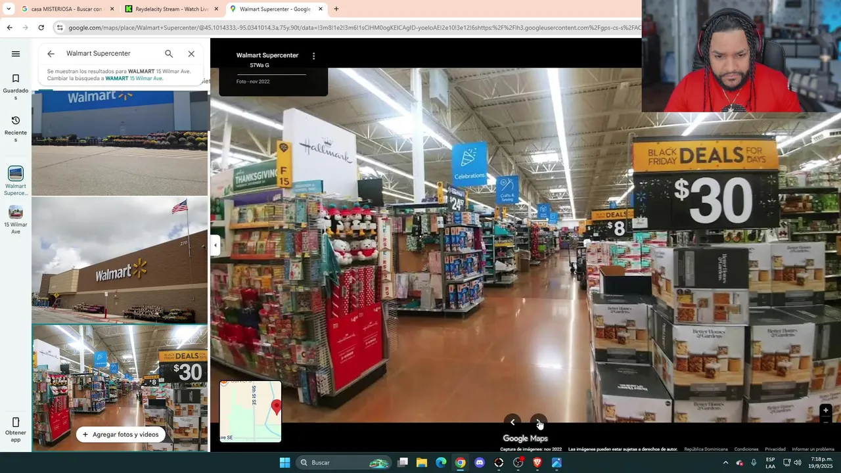Open blue Walmart storefront photo thumbnail
The height and width of the screenshot is (473, 841).
120,143
